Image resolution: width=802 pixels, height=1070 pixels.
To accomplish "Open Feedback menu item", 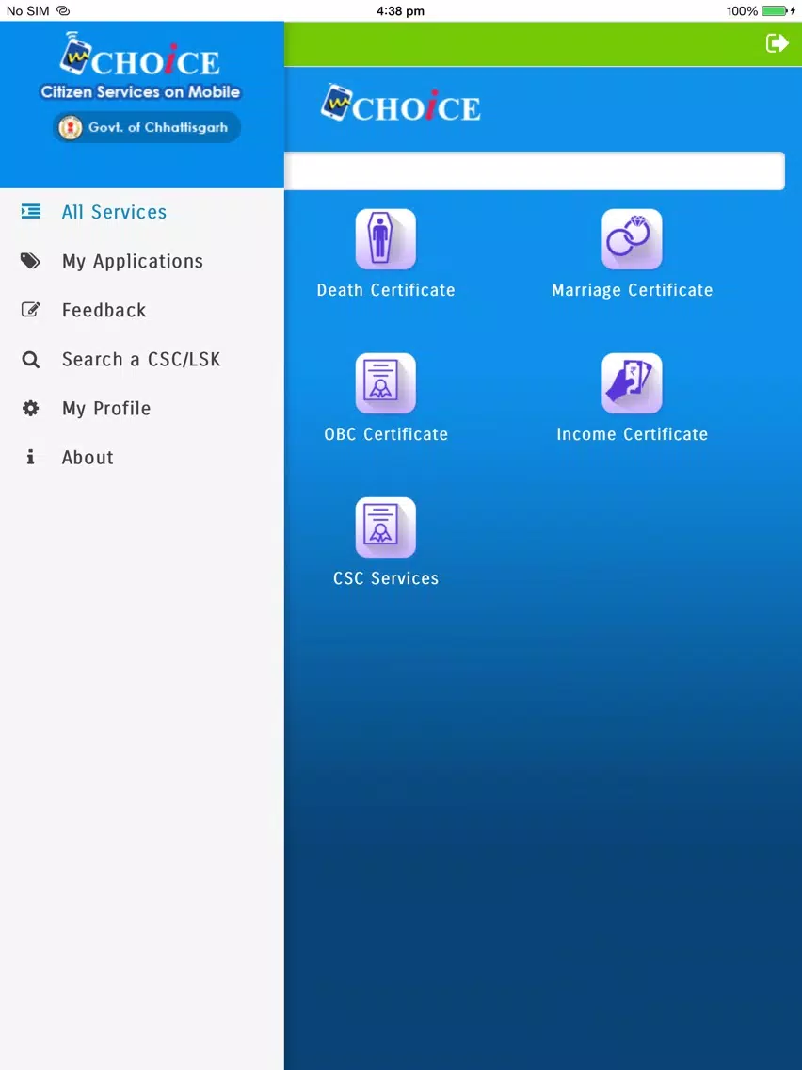I will 142,310.
